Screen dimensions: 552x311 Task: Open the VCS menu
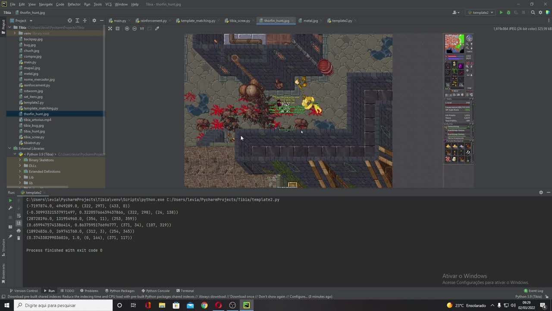[108, 4]
